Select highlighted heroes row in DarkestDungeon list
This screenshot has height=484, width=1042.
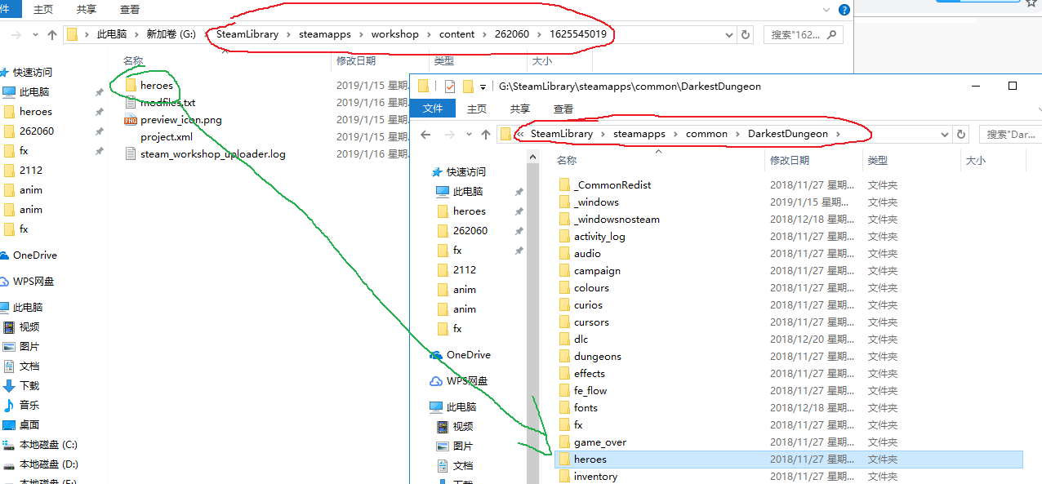pyautogui.click(x=788, y=460)
